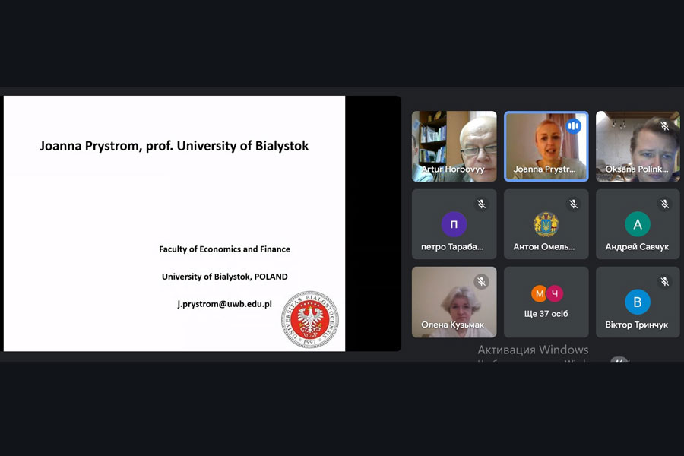Click the name label 'Віктор Тринчук'
Viewport: 684px width, 456px height.
click(636, 325)
